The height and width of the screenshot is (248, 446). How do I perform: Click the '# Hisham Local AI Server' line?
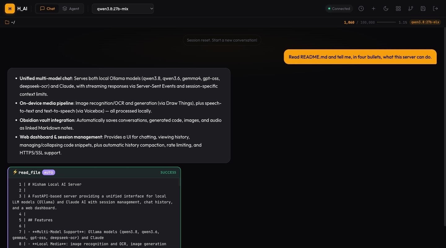pos(50,184)
